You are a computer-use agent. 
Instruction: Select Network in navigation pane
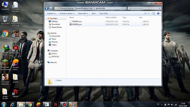53,62
